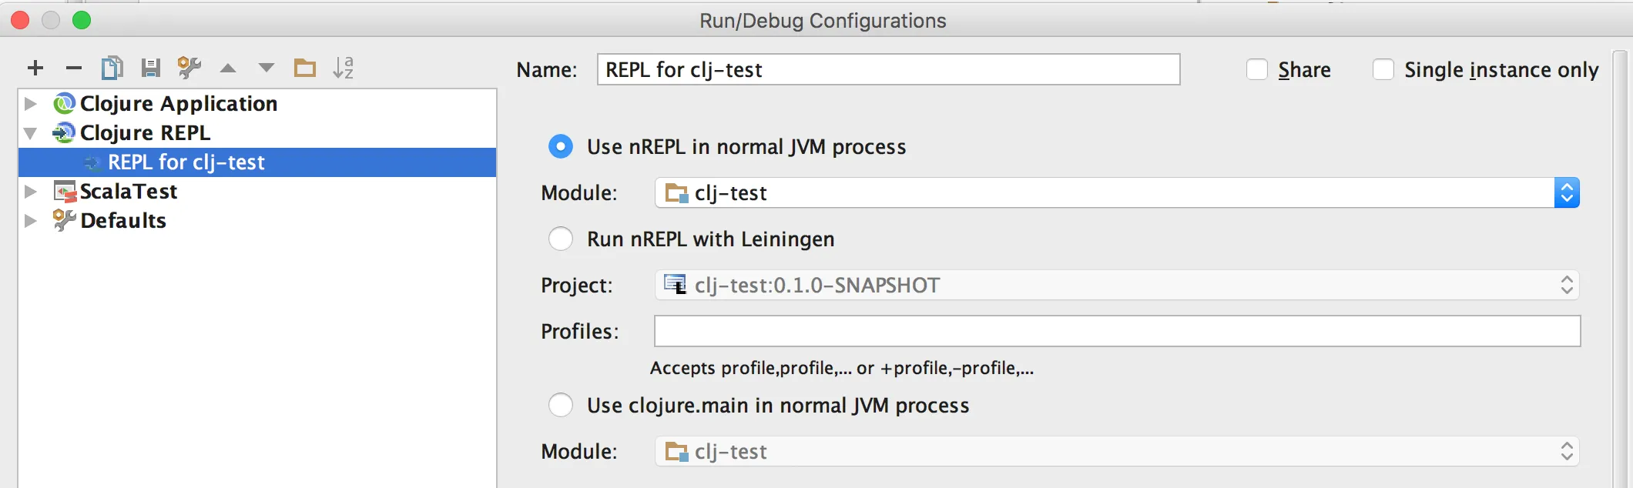
Task: Move configuration down with arrow icon
Action: coord(267,69)
